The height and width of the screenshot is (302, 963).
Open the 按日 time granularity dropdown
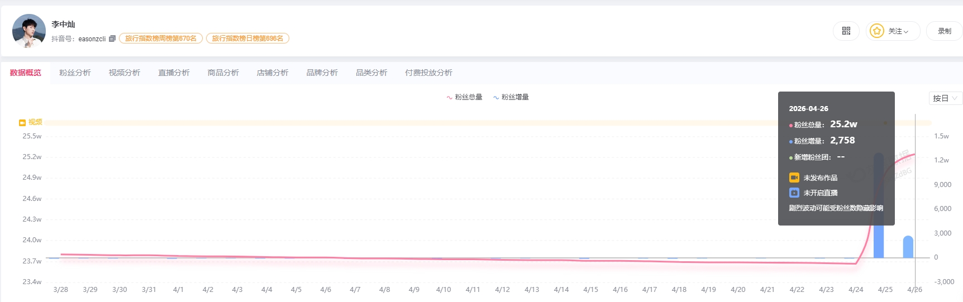point(945,98)
